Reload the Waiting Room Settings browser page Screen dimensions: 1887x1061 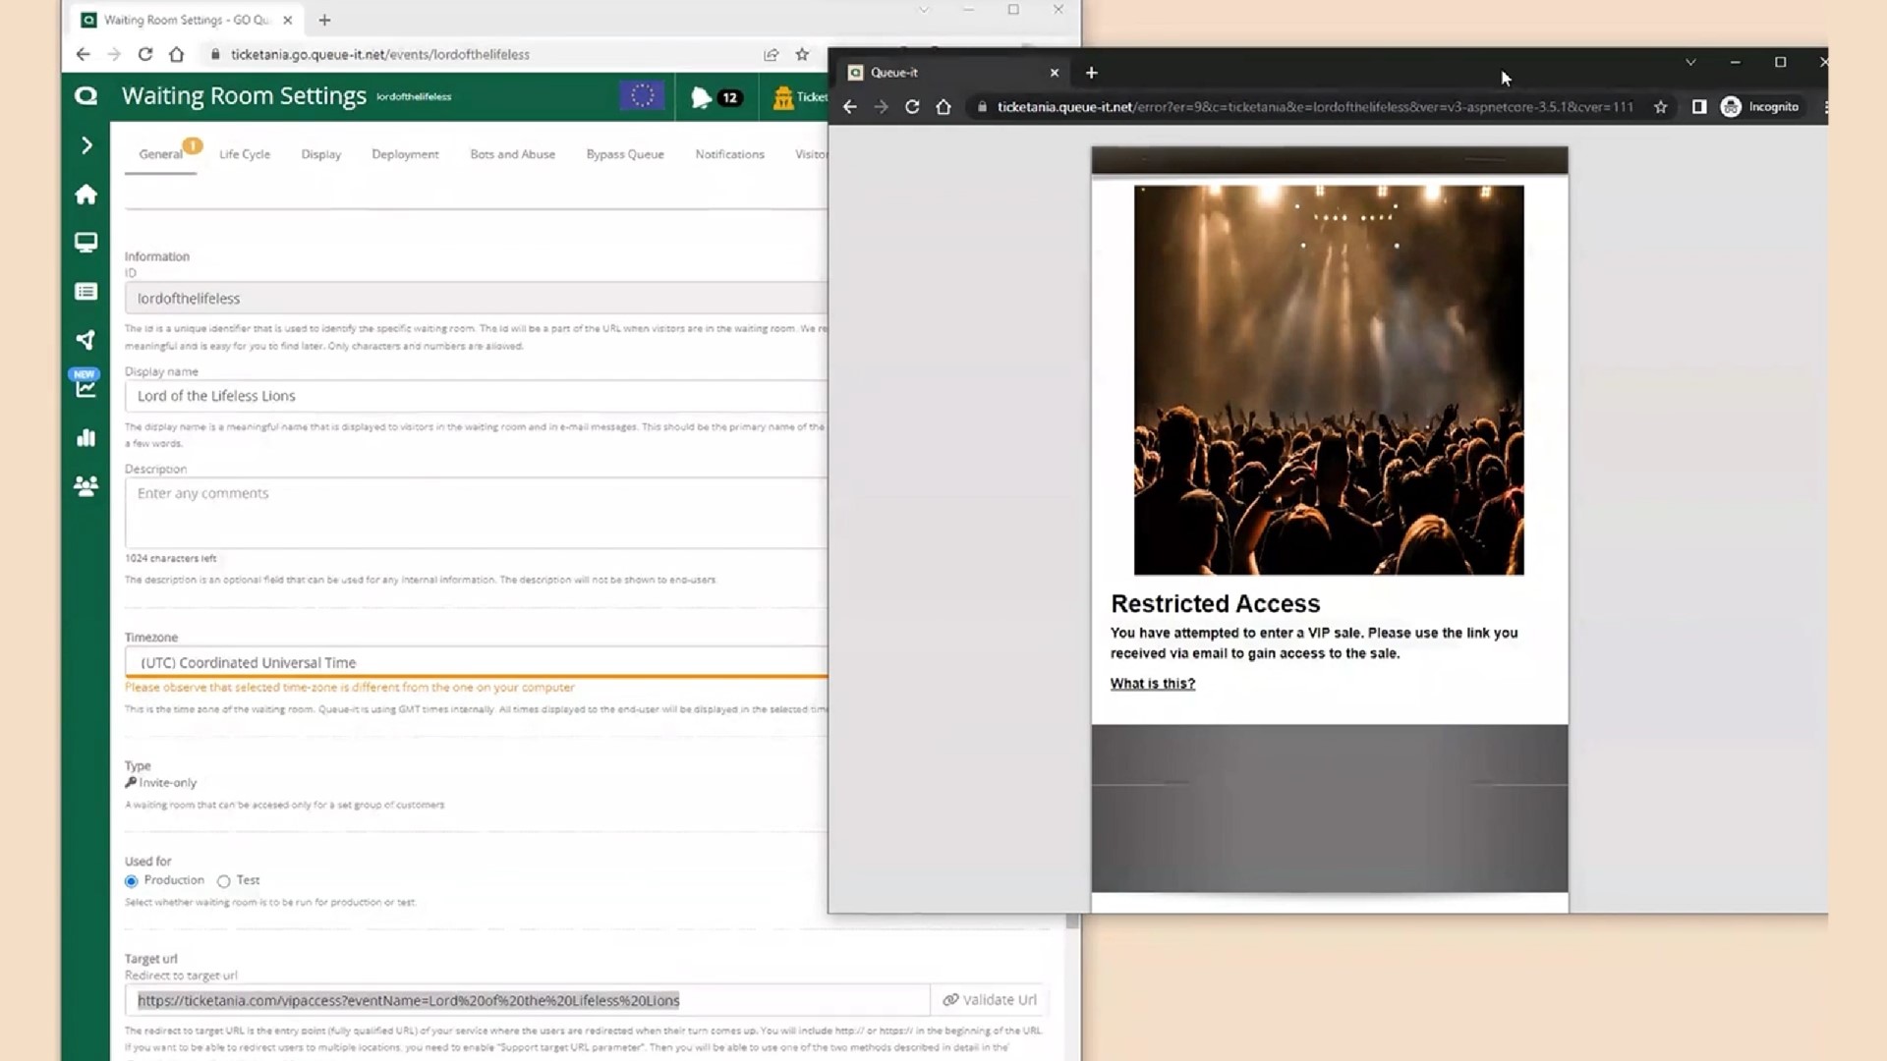[145, 55]
